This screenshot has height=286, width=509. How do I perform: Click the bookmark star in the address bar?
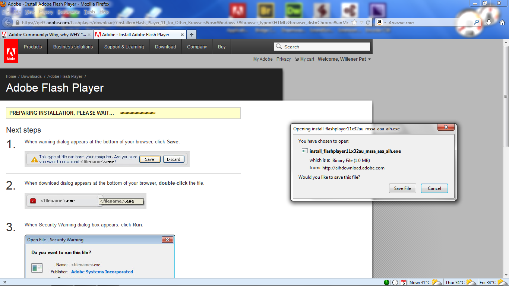(355, 22)
